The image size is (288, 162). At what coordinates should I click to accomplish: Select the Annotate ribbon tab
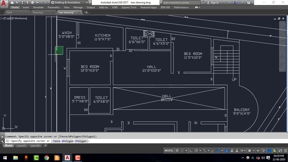[x=38, y=7]
